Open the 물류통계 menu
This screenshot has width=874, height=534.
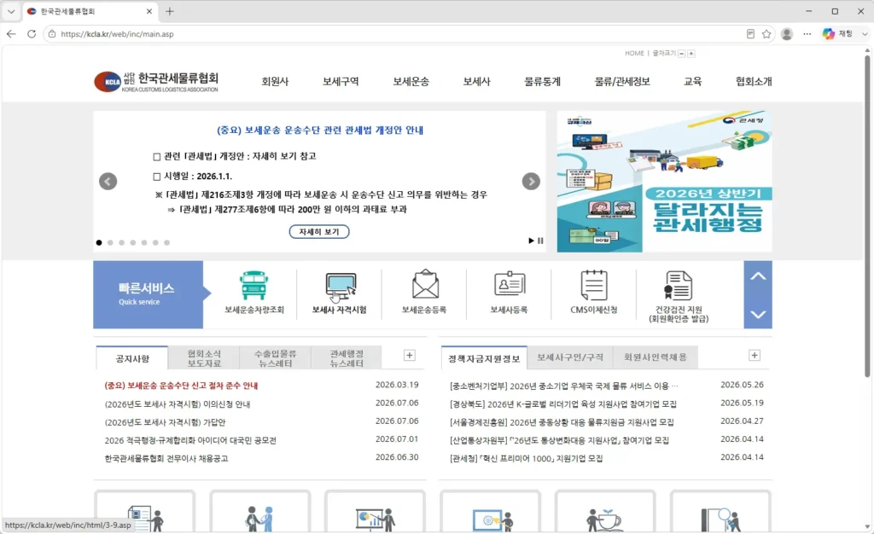(x=542, y=82)
